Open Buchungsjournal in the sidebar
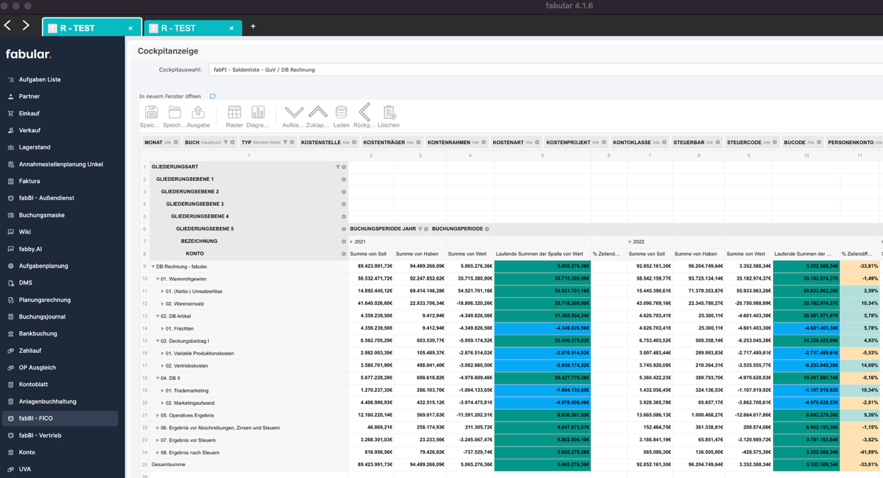The image size is (883, 478). (42, 317)
